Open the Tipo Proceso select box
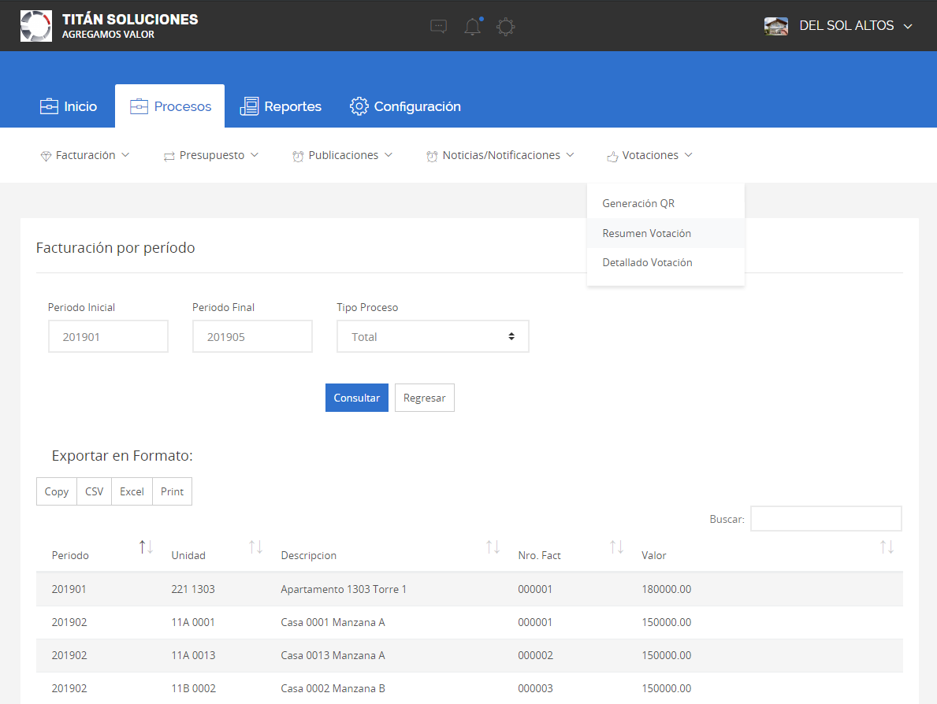The width and height of the screenshot is (937, 704). (x=433, y=336)
